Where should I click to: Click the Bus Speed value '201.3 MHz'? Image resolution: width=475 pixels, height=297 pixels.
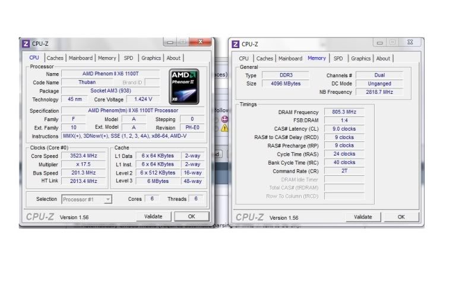(84, 173)
